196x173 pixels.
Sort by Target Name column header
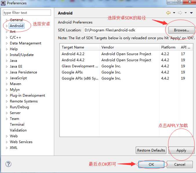click(x=80, y=47)
